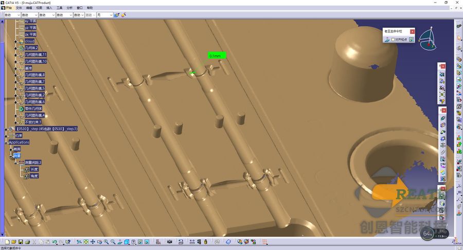
Task: Open the 文件 (File) menu
Action: pyautogui.click(x=19, y=8)
